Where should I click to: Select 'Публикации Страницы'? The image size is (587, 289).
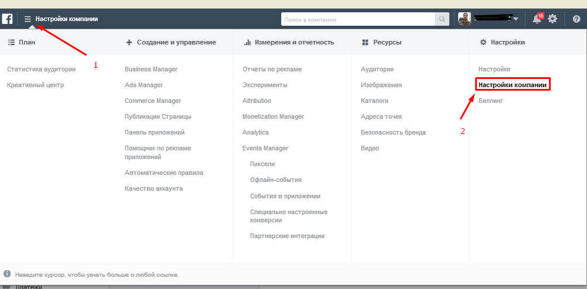tap(158, 116)
